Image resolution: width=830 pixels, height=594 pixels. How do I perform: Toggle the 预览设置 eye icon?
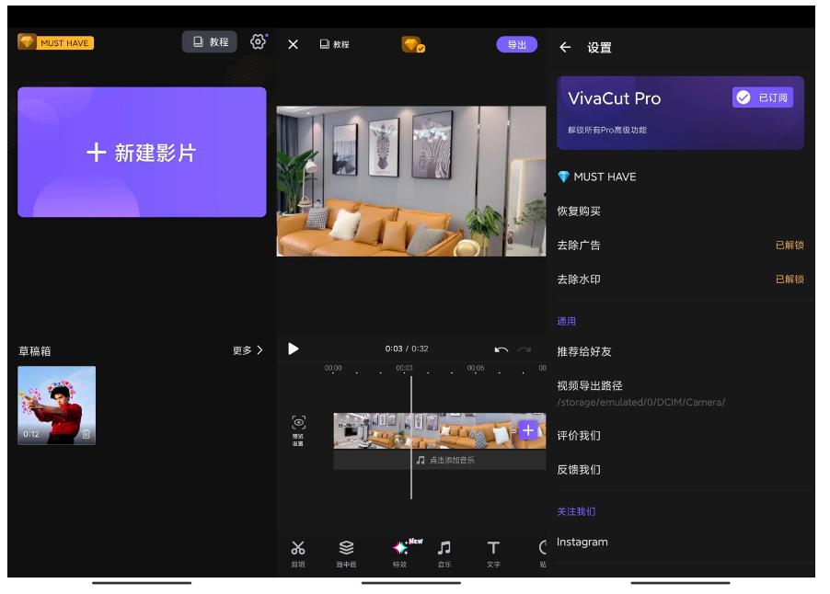298,428
